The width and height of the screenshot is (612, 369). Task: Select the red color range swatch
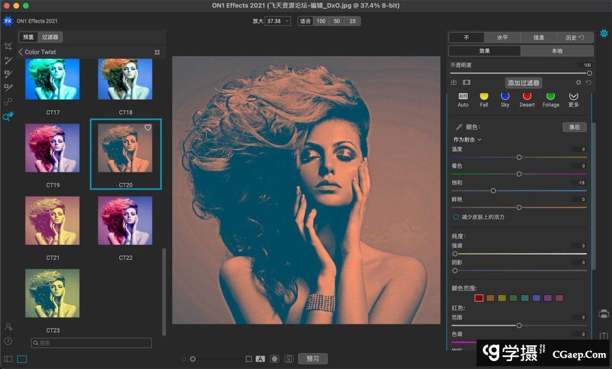click(x=479, y=298)
